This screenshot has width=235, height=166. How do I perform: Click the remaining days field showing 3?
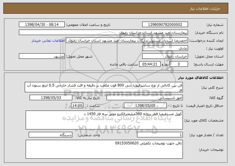179,64
